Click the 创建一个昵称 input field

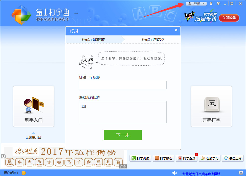(x=123, y=85)
